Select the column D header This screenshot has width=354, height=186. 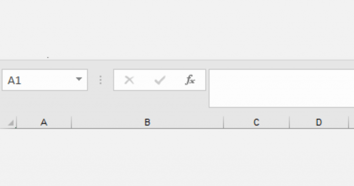pos(318,122)
